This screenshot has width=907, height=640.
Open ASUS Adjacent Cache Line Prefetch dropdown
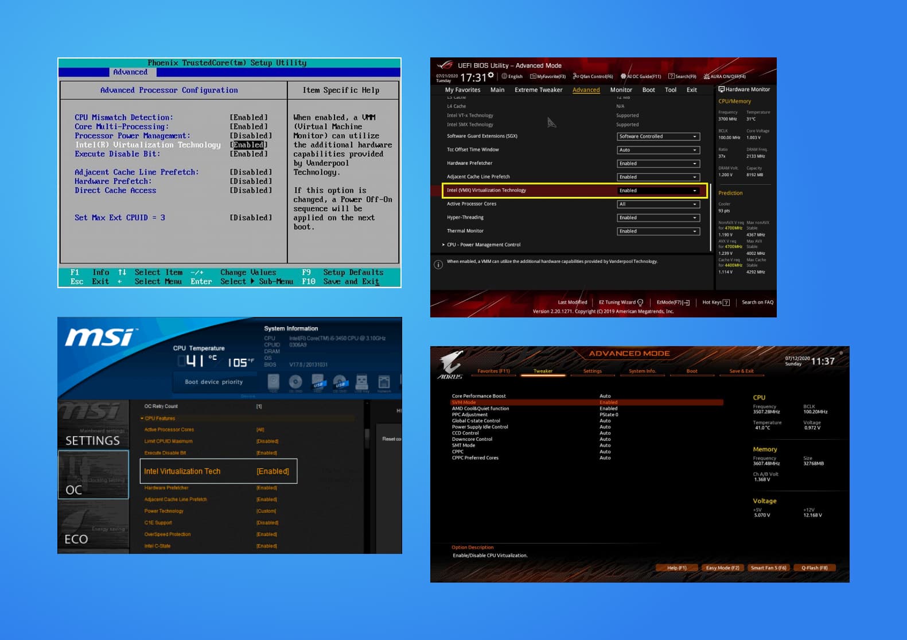658,177
